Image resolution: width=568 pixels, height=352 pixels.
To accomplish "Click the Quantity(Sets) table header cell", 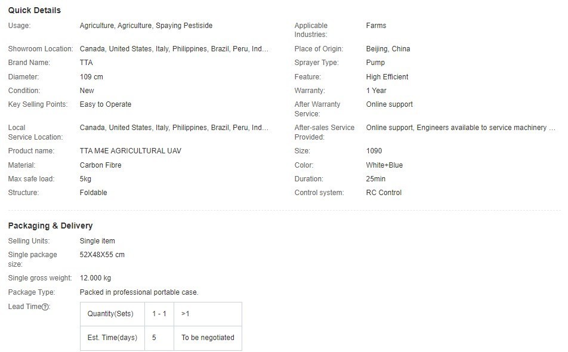I will click(x=112, y=314).
